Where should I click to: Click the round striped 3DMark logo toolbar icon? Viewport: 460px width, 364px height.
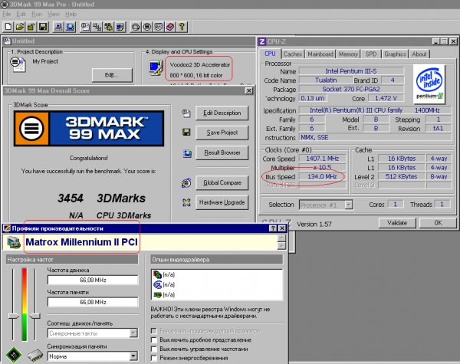(x=147, y=27)
